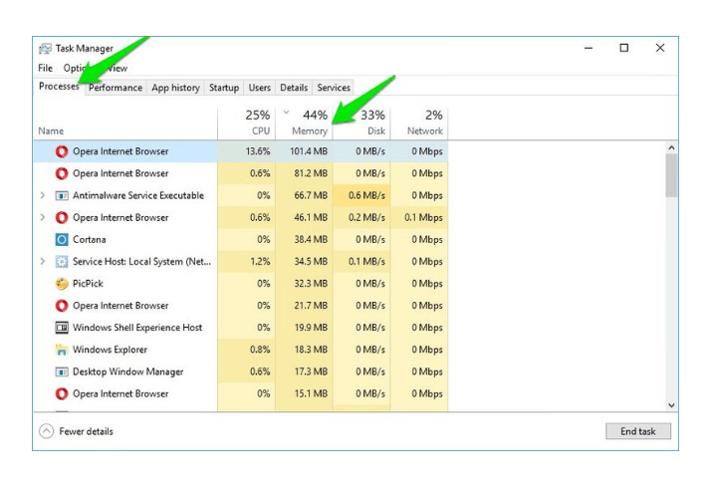Click the 101.4 MB memory value
This screenshot has width=714, height=488.
pyautogui.click(x=309, y=151)
